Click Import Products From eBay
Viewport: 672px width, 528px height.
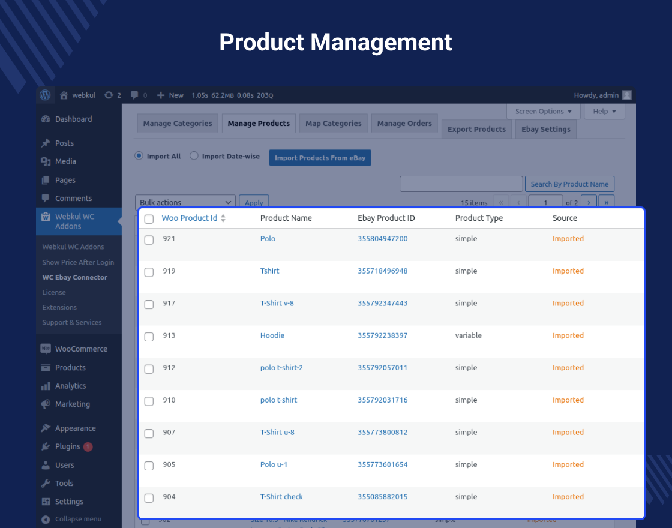[x=320, y=157]
